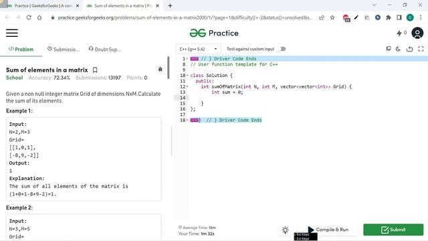Collapse code fold arrow on line 1
This screenshot has width=428, height=241.
click(187, 59)
